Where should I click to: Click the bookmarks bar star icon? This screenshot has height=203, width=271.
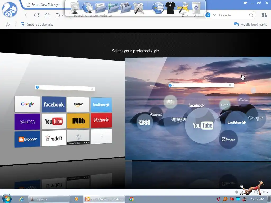click(8, 25)
